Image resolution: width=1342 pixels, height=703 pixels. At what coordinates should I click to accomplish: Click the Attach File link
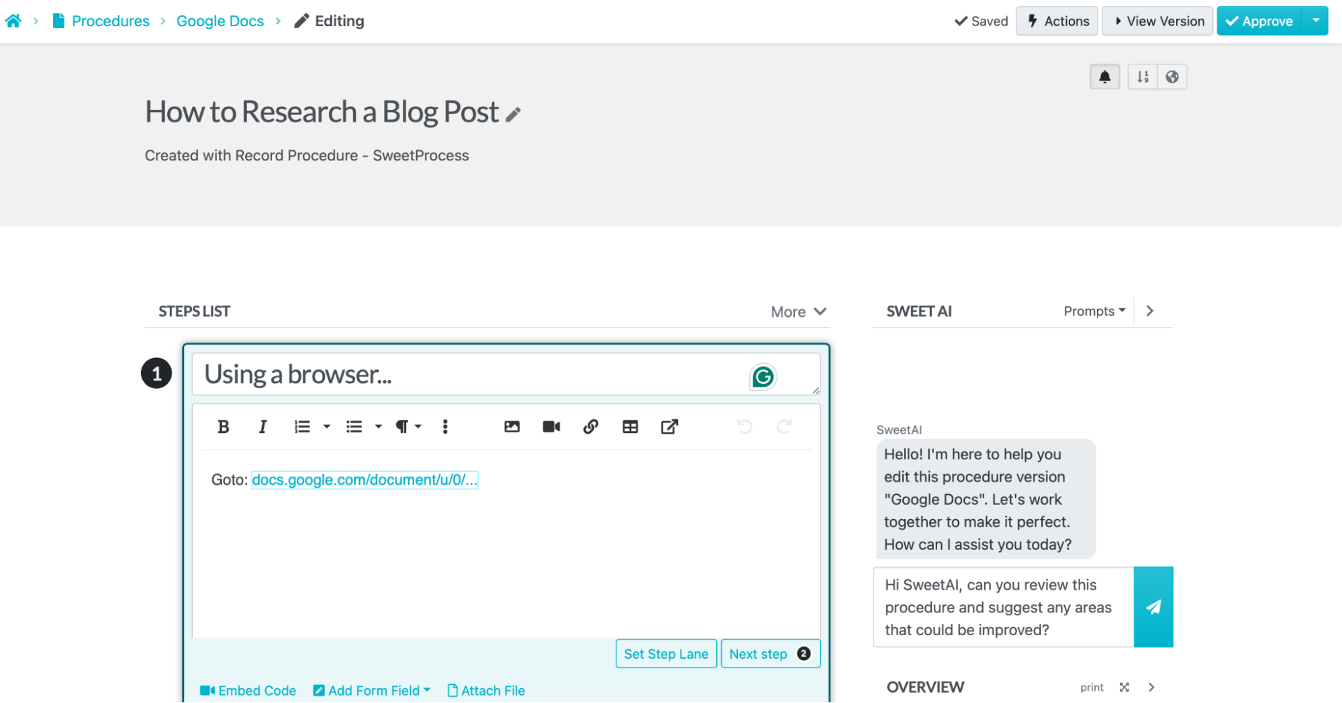(x=486, y=690)
